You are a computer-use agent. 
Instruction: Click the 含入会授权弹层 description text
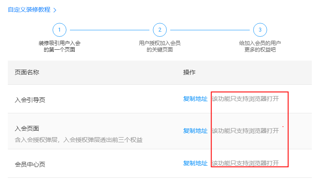pos(79,140)
